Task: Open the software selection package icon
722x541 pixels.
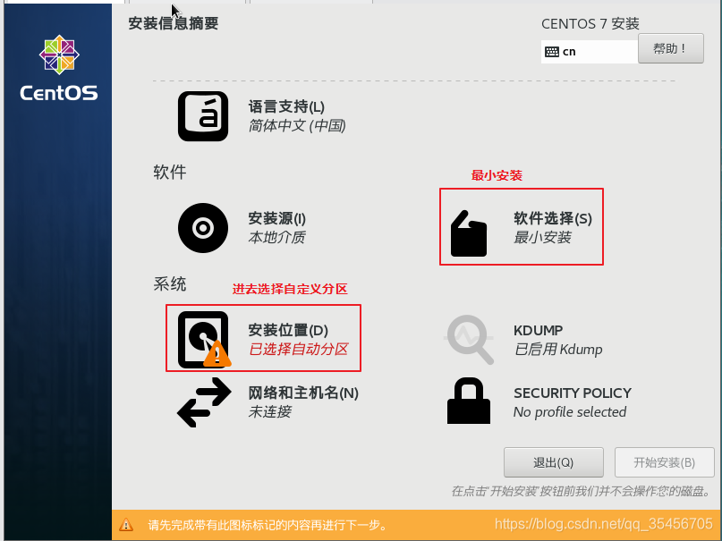Action: pos(468,233)
